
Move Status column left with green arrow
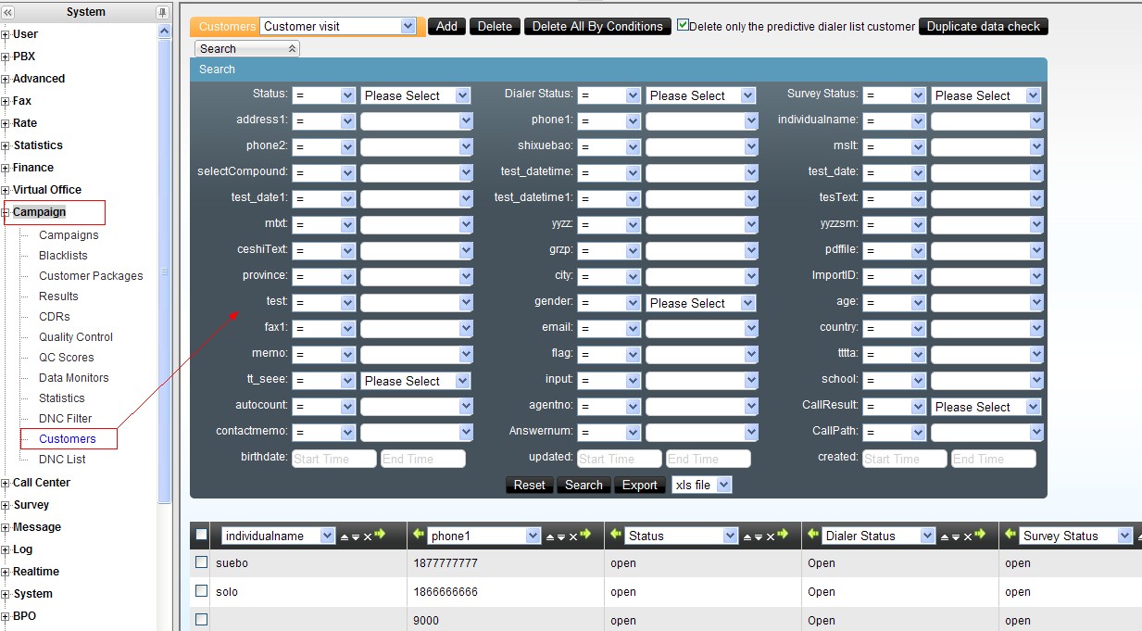618,535
